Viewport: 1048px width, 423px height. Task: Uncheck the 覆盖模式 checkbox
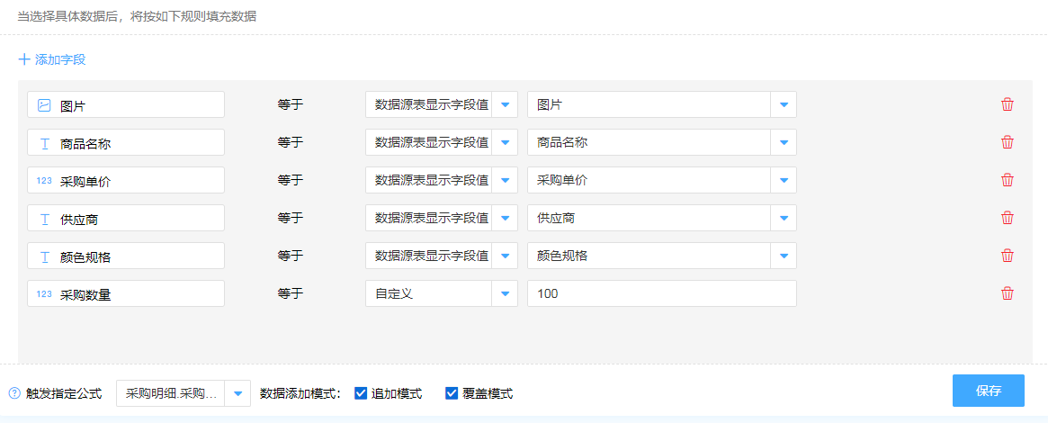click(x=452, y=393)
